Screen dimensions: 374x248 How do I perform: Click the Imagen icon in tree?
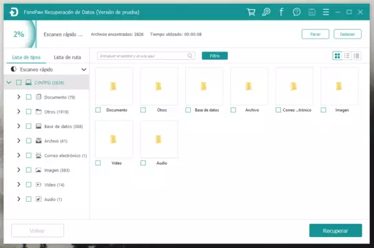[39, 170]
